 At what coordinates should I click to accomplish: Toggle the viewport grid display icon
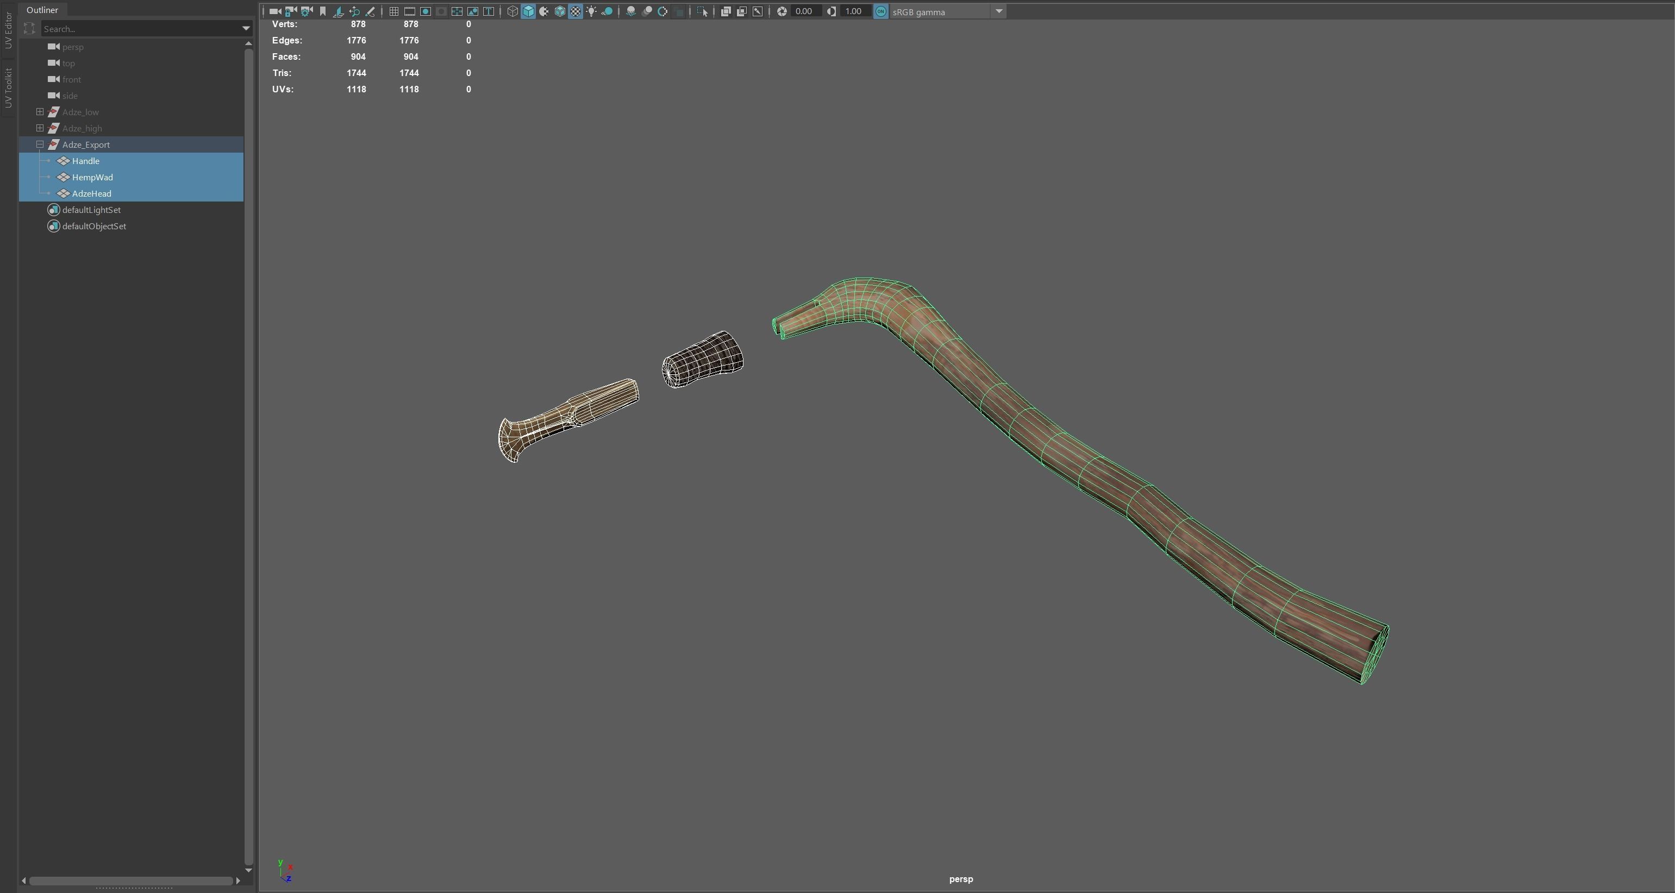(393, 11)
